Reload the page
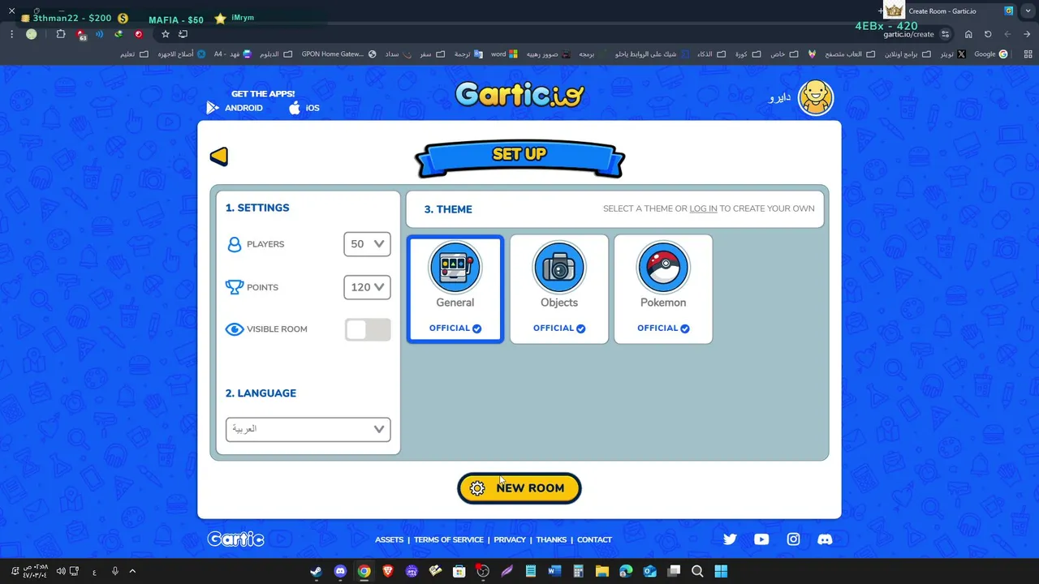The height and width of the screenshot is (584, 1039). [x=988, y=34]
